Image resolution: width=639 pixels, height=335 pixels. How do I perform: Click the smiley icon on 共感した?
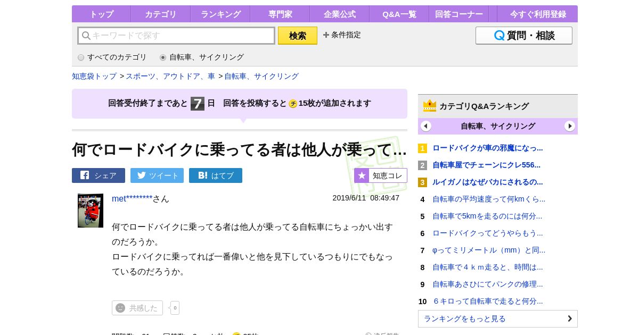pyautogui.click(x=120, y=308)
